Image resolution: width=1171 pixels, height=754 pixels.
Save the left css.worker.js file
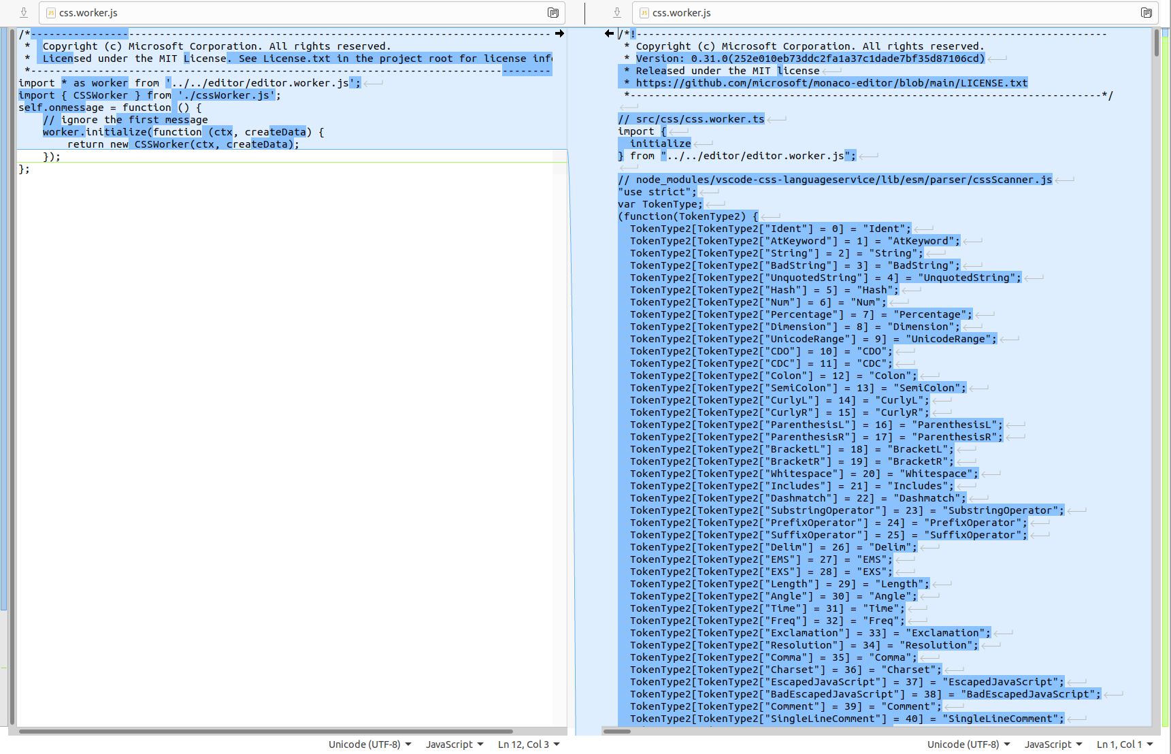coord(25,12)
